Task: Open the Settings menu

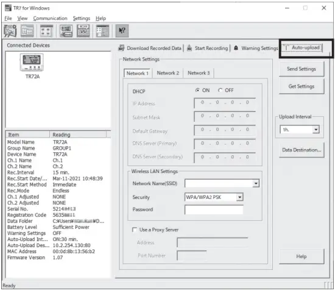Action: [82, 18]
